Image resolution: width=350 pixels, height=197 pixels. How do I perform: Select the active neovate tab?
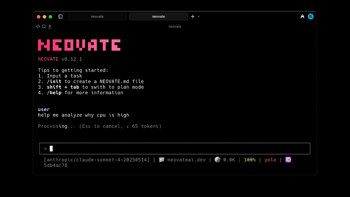tap(158, 16)
